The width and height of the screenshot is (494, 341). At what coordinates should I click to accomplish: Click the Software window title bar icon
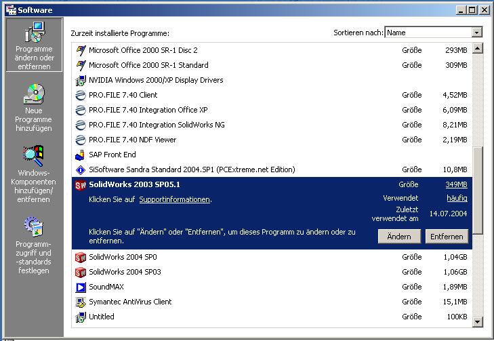point(11,10)
